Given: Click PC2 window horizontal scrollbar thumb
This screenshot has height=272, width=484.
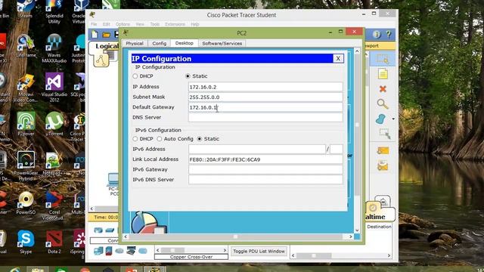Looking at the screenshot, I should click(x=235, y=236).
